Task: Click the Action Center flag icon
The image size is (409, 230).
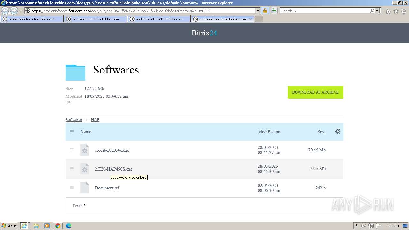Action: [x=378, y=226]
